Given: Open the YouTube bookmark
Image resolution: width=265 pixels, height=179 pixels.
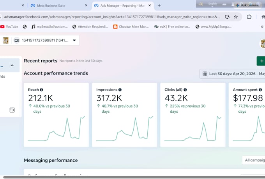Looking at the screenshot, I should [9, 27].
